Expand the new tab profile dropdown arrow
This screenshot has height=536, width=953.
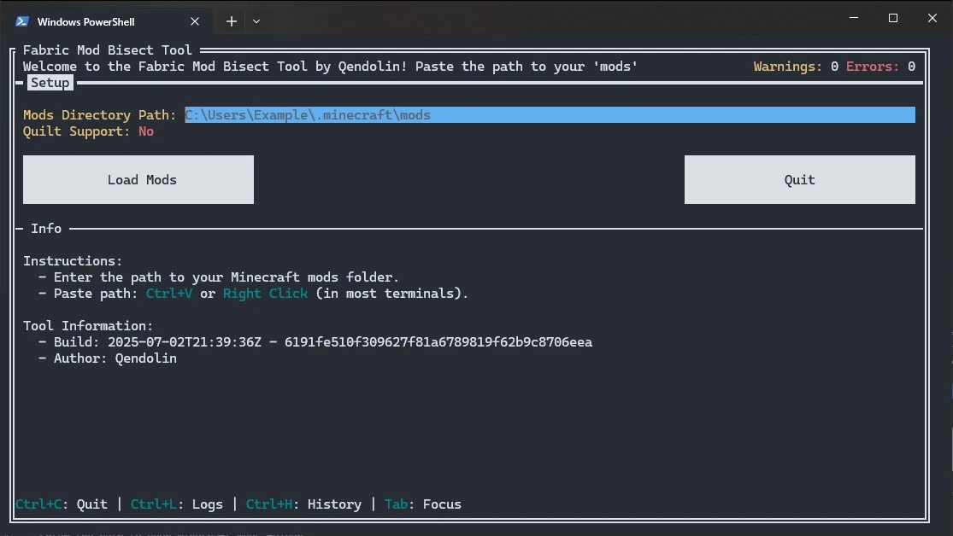click(x=256, y=21)
